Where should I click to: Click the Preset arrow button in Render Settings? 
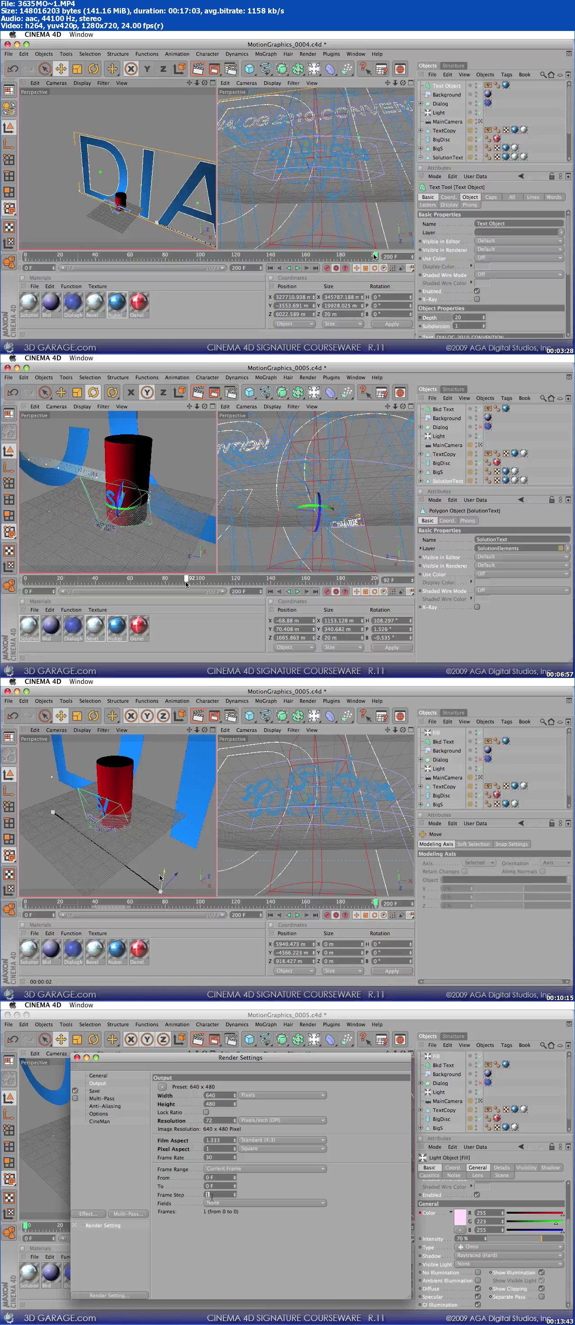click(162, 1087)
